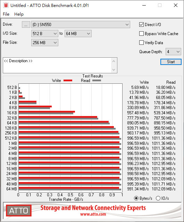This screenshot has width=184, height=222.
Task: Click the 512 B write value 5.69 MB/s
Action: pyautogui.click(x=140, y=88)
